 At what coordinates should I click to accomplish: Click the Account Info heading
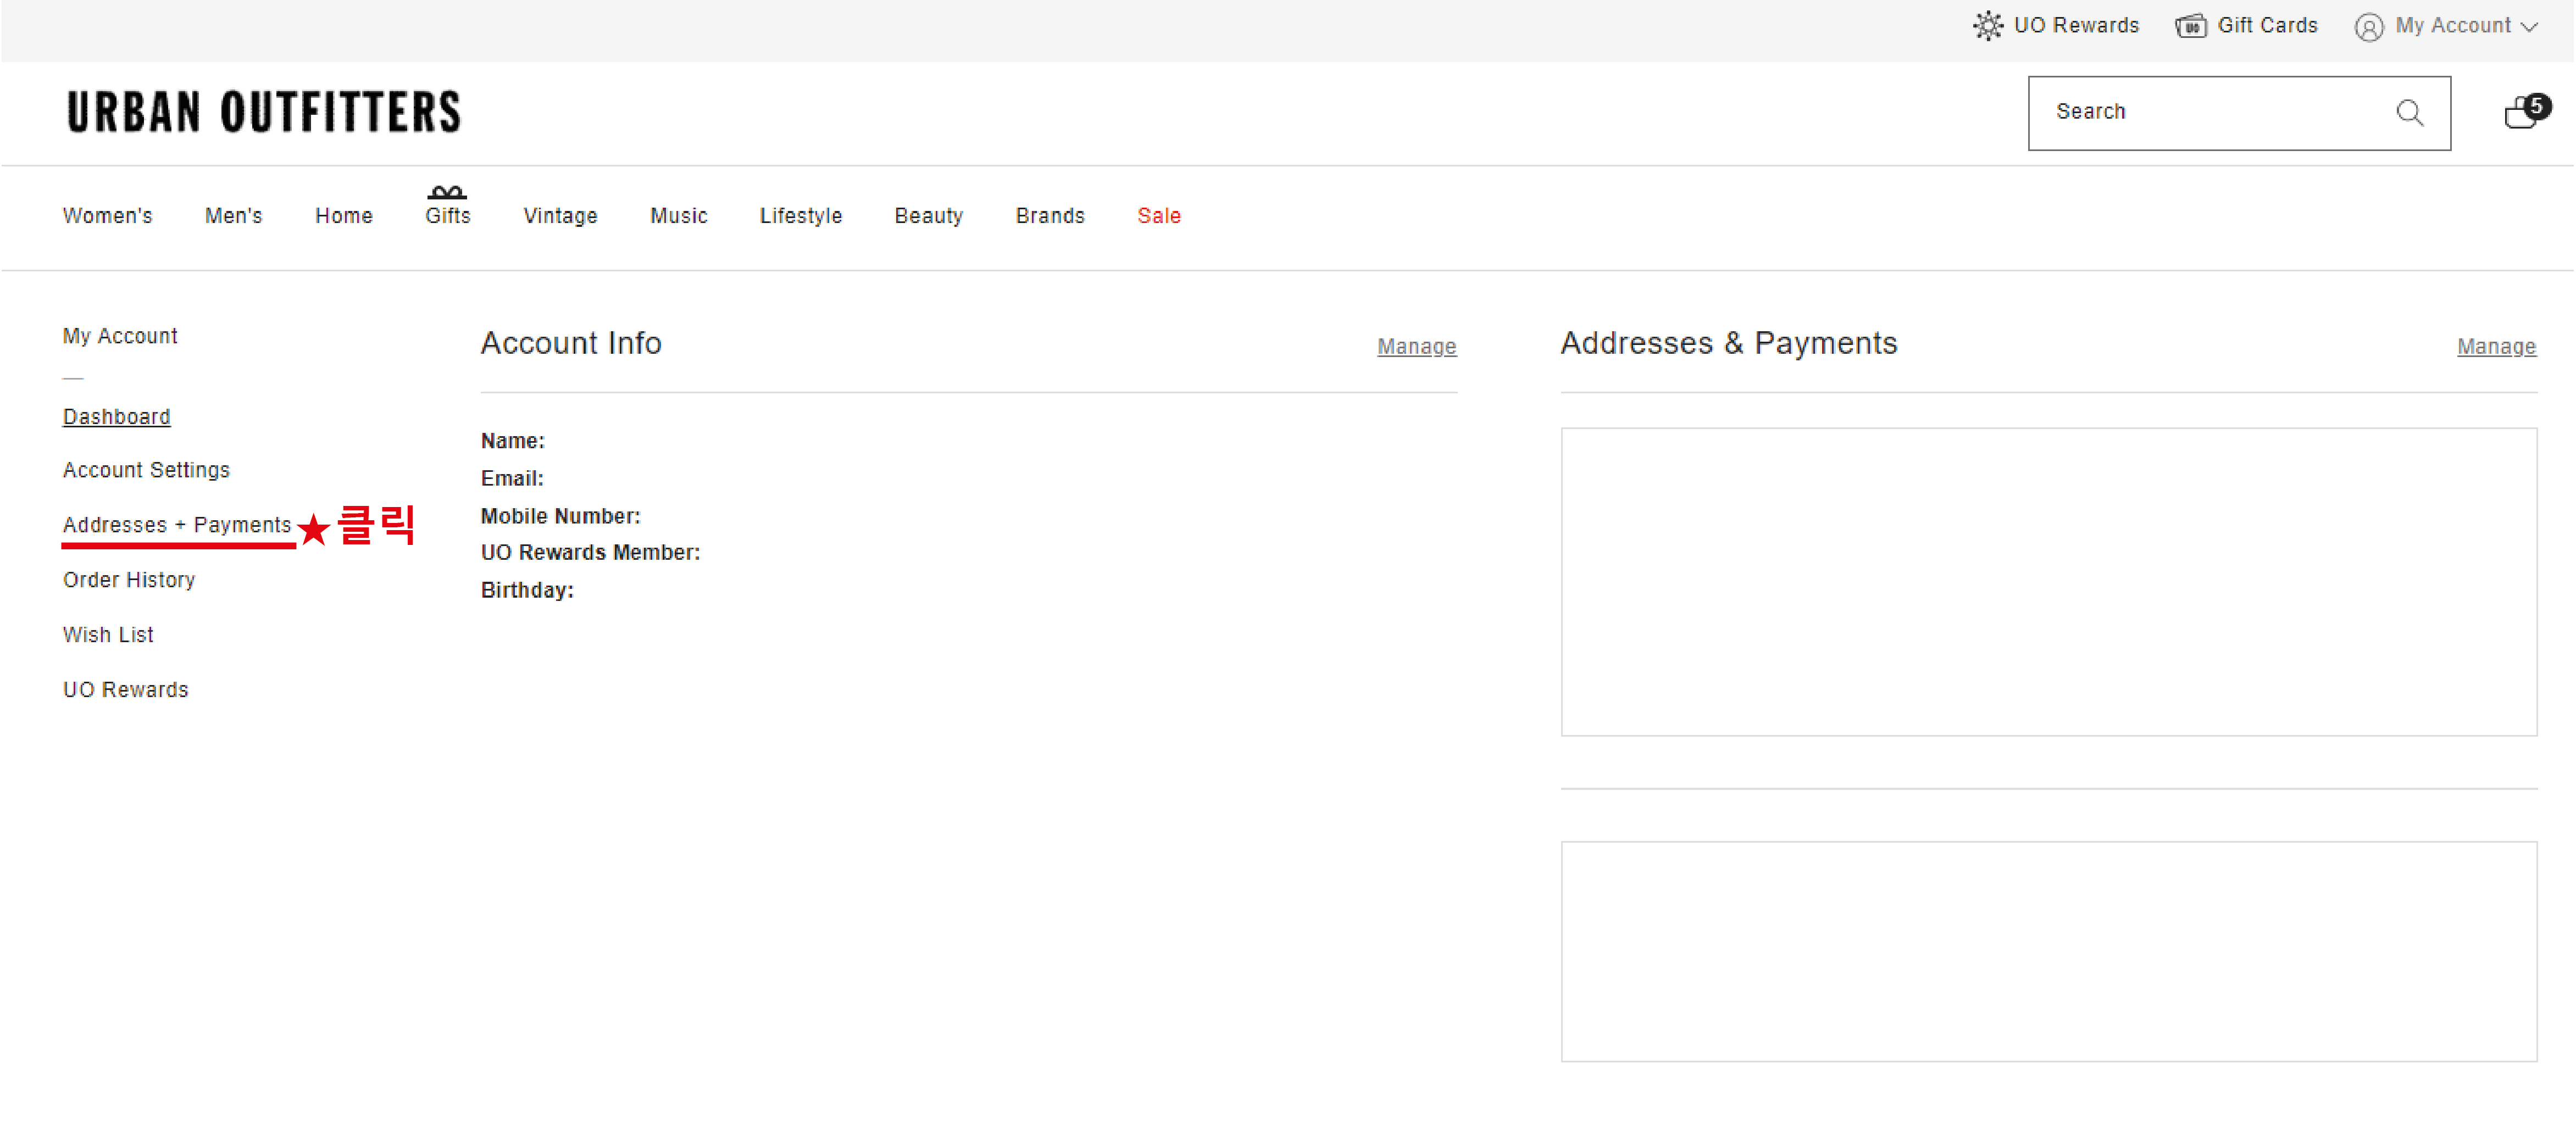pyautogui.click(x=571, y=343)
